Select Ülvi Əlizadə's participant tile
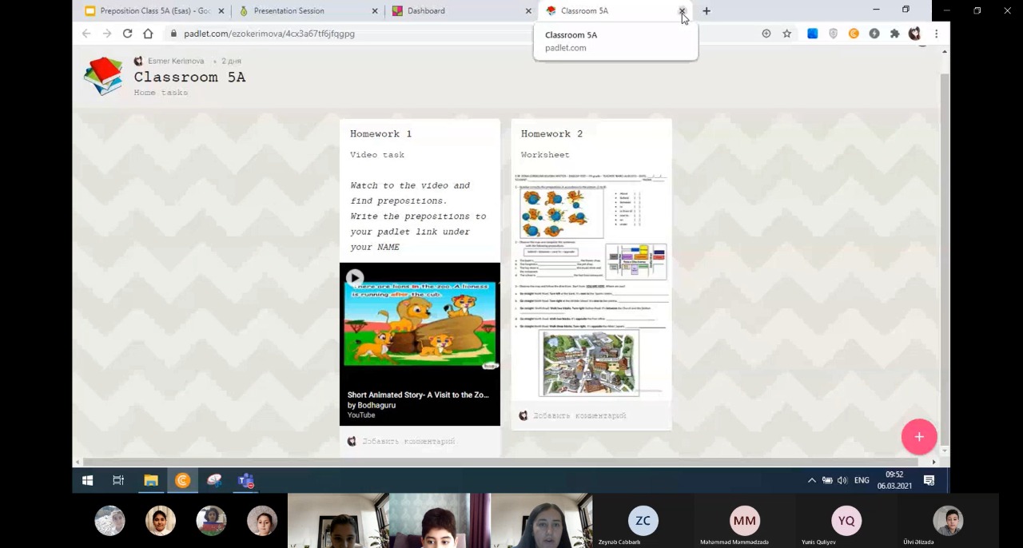The height and width of the screenshot is (548, 1023). [x=948, y=521]
